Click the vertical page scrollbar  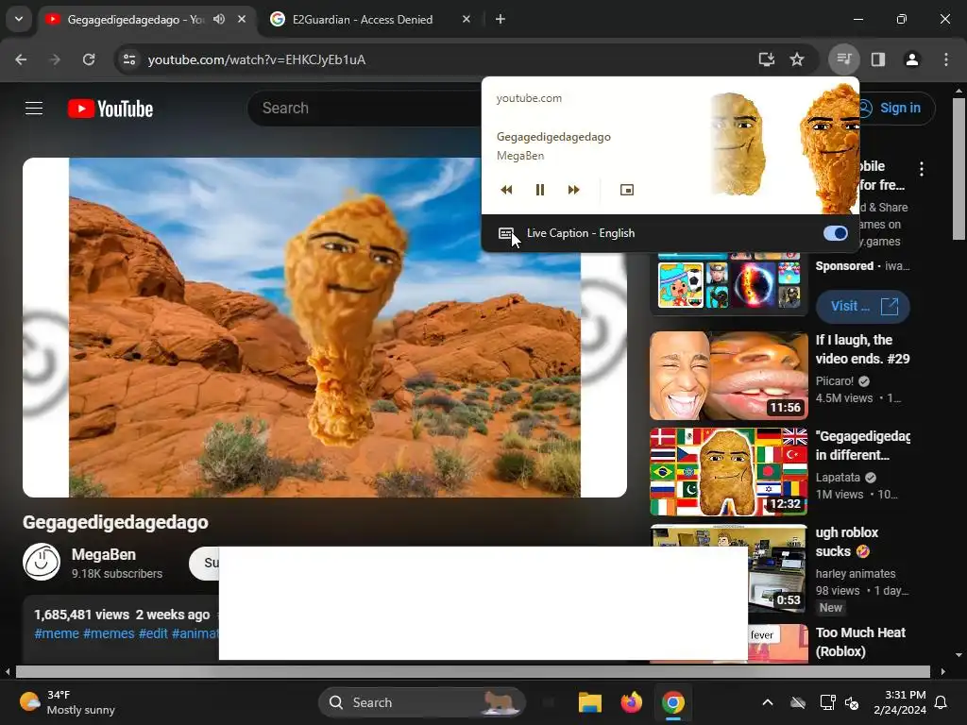(x=959, y=170)
